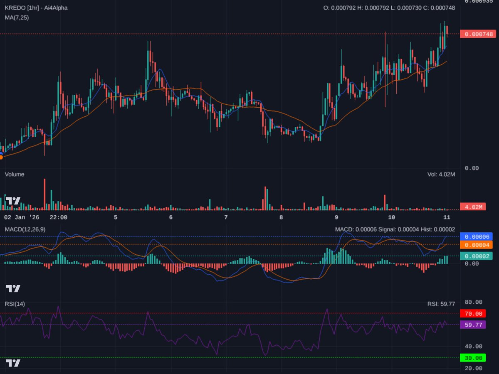Click the time axis label 11

[447, 217]
